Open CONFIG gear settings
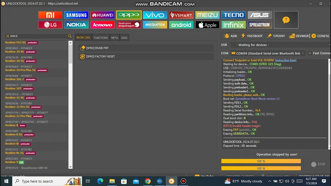 point(320,36)
